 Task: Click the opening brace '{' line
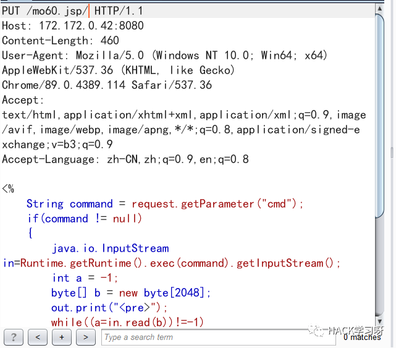(x=30, y=233)
